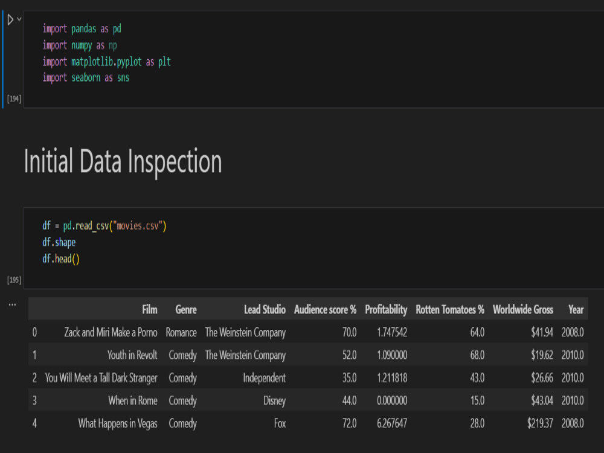Click audience score value 70.0

349,332
